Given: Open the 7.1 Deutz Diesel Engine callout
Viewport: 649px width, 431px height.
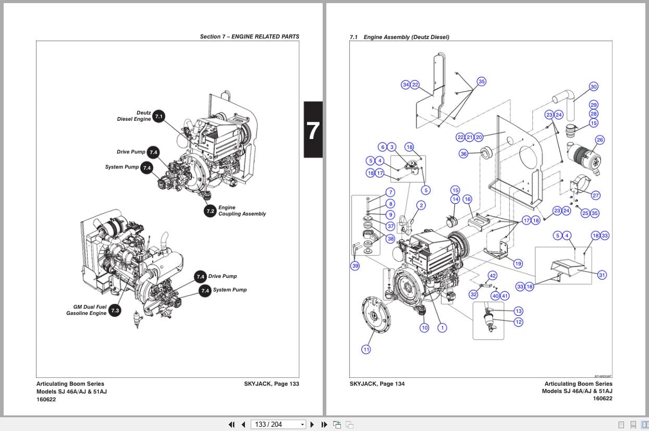Looking at the screenshot, I should 158,116.
